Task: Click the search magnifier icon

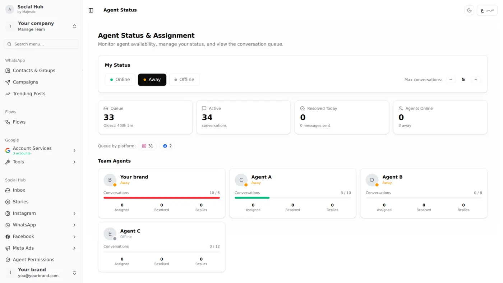Action: click(x=10, y=44)
